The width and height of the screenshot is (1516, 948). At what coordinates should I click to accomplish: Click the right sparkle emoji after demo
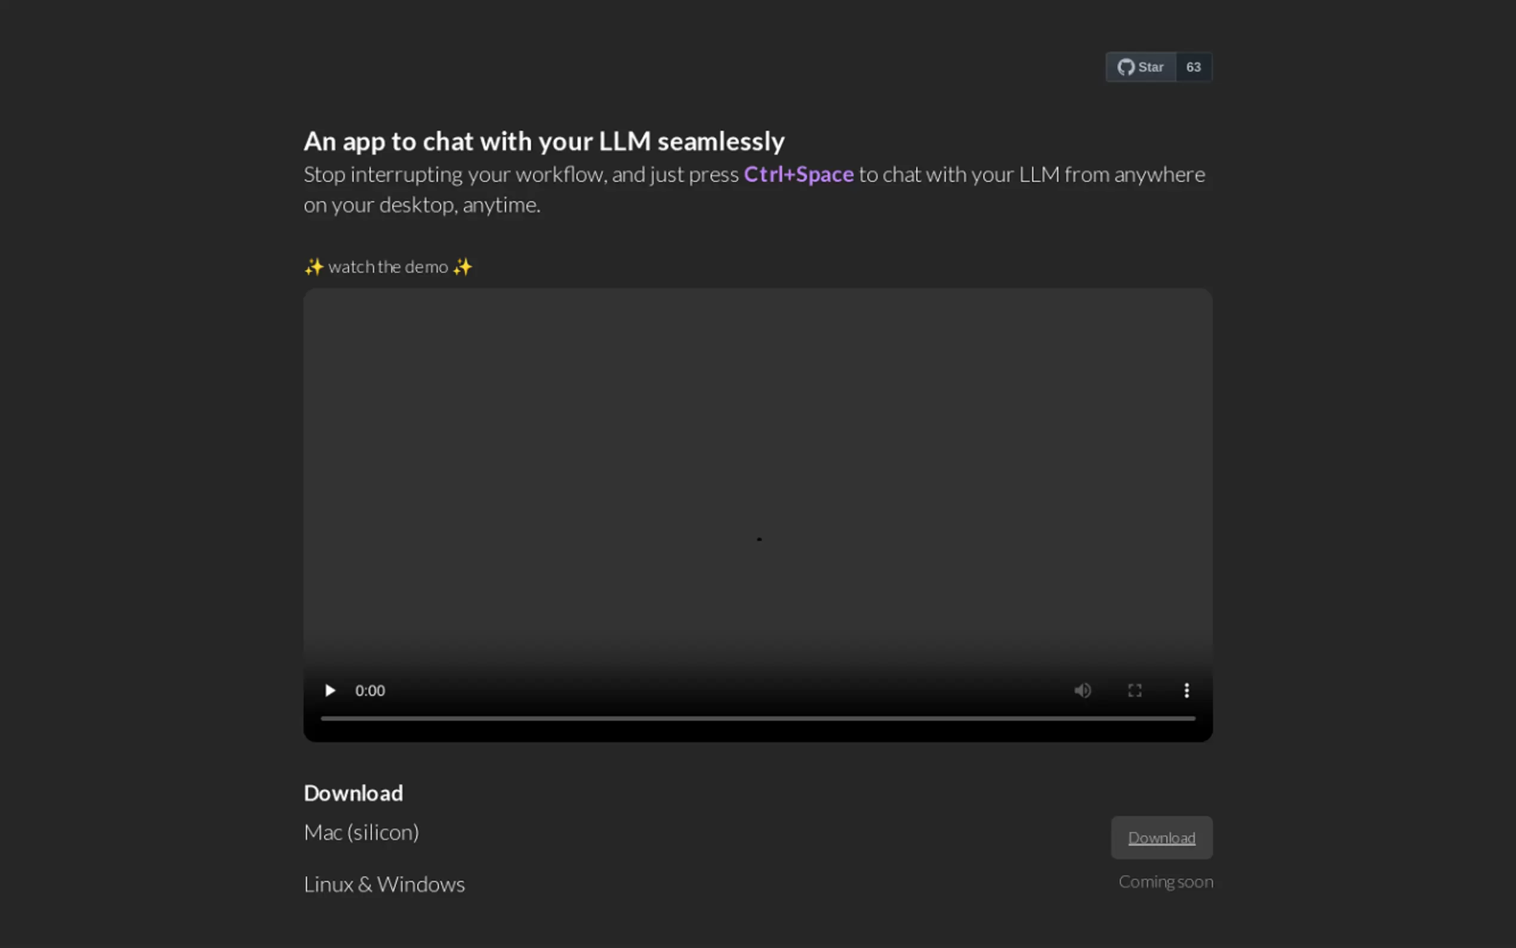pos(463,267)
